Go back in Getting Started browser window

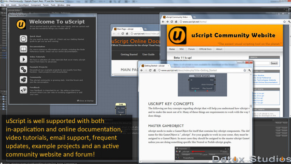coord(142,70)
